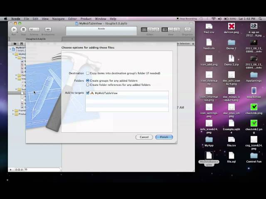Image resolution: width=266 pixels, height=199 pixels.
Task: Open the Edit menu
Action: click(x=35, y=19)
